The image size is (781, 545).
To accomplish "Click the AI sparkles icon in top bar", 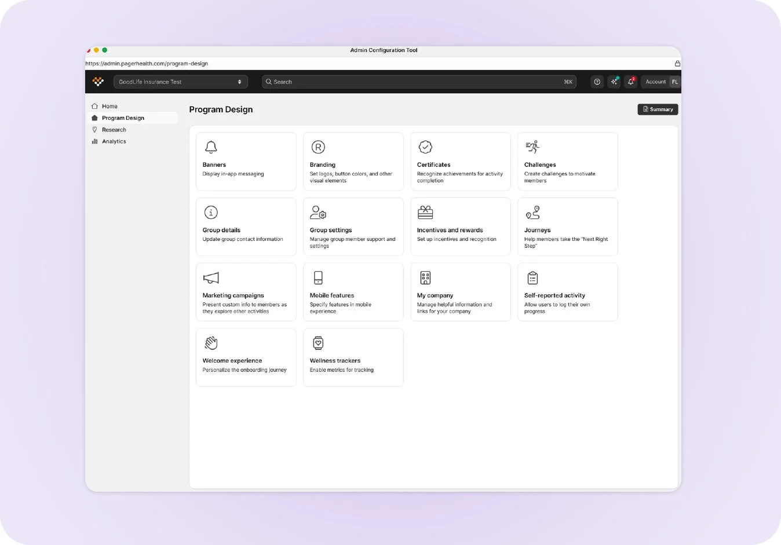I will pos(614,82).
